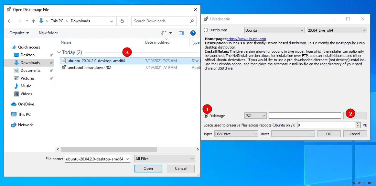Go forward using the Forward arrow
This screenshot has height=186, width=376.
20,21
